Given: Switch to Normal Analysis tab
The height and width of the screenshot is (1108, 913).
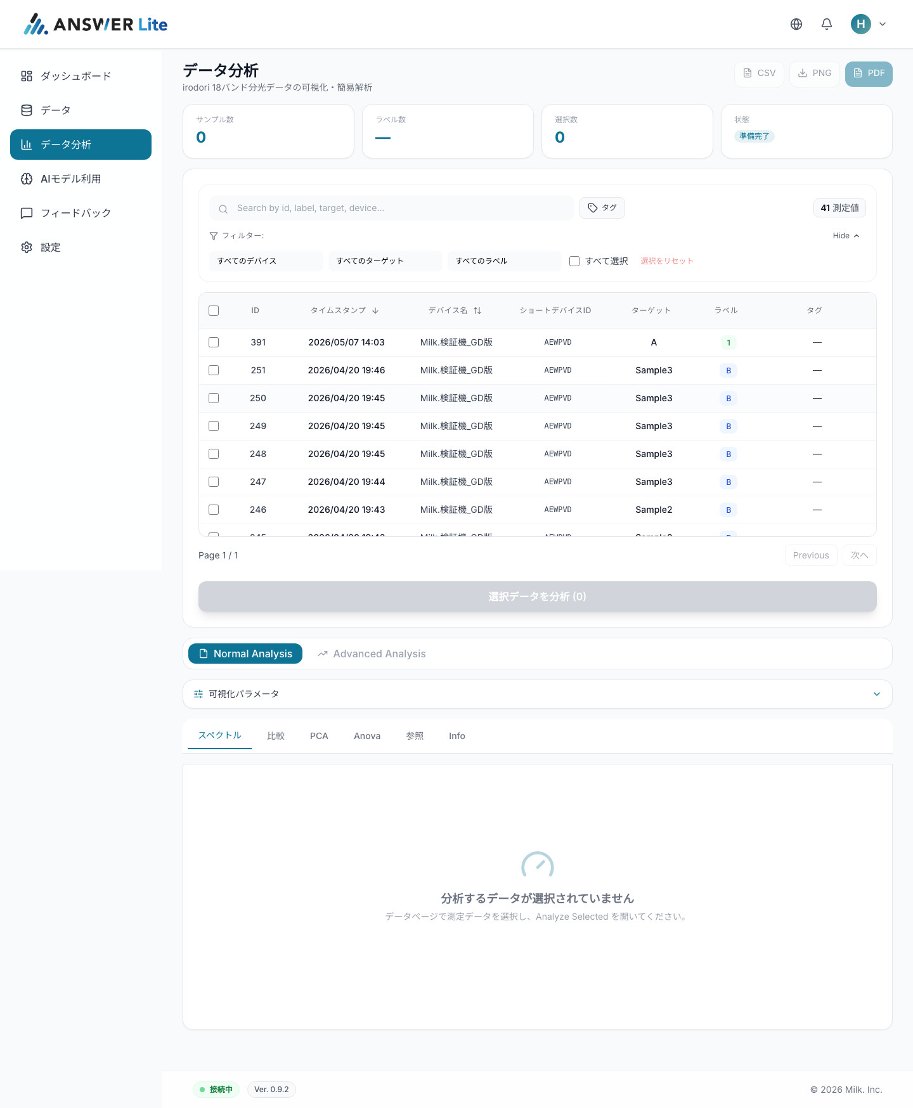Looking at the screenshot, I should 245,654.
